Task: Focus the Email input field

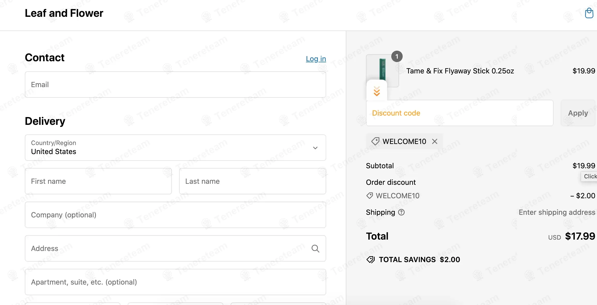Action: 175,85
